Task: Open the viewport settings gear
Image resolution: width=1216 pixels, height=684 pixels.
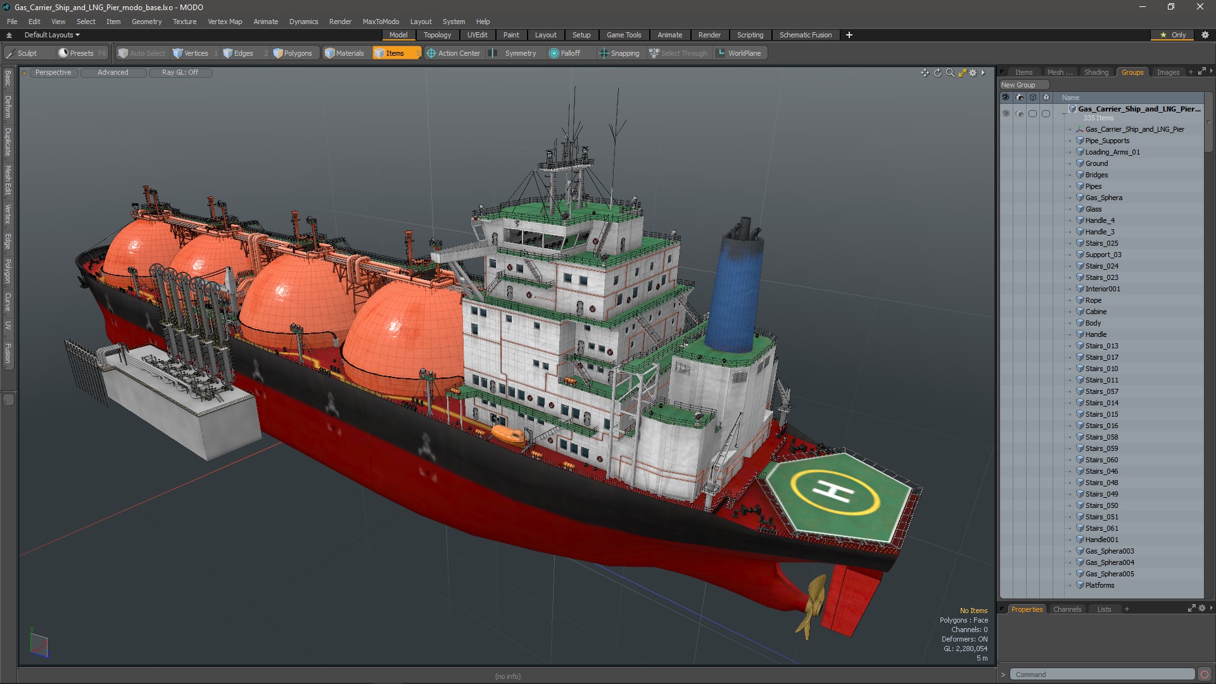Action: point(973,73)
